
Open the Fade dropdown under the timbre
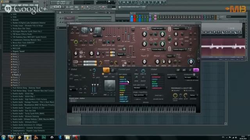(97, 36)
